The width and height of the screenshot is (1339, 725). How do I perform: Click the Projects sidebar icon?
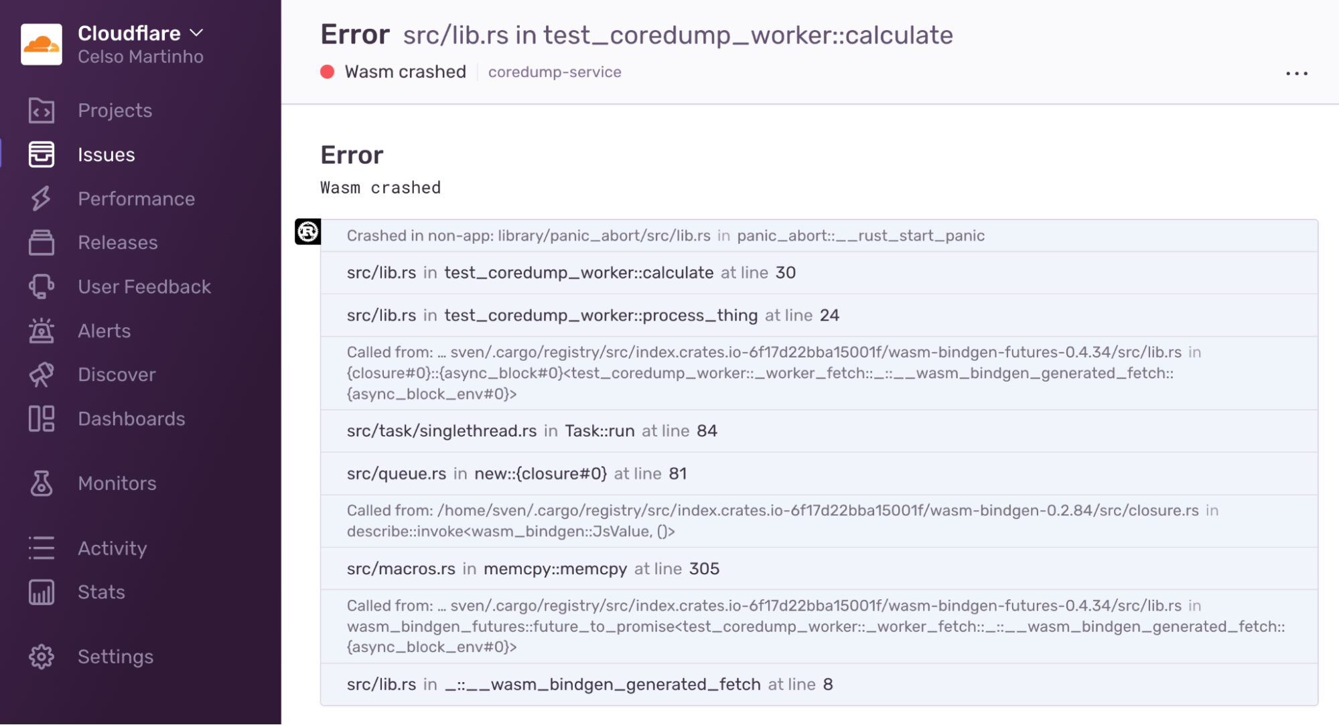point(42,110)
